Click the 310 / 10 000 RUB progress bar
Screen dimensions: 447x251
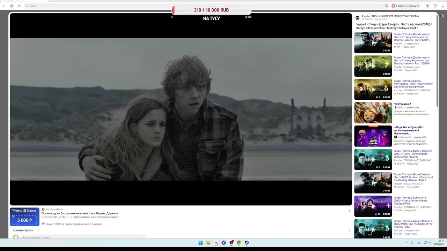(x=211, y=10)
